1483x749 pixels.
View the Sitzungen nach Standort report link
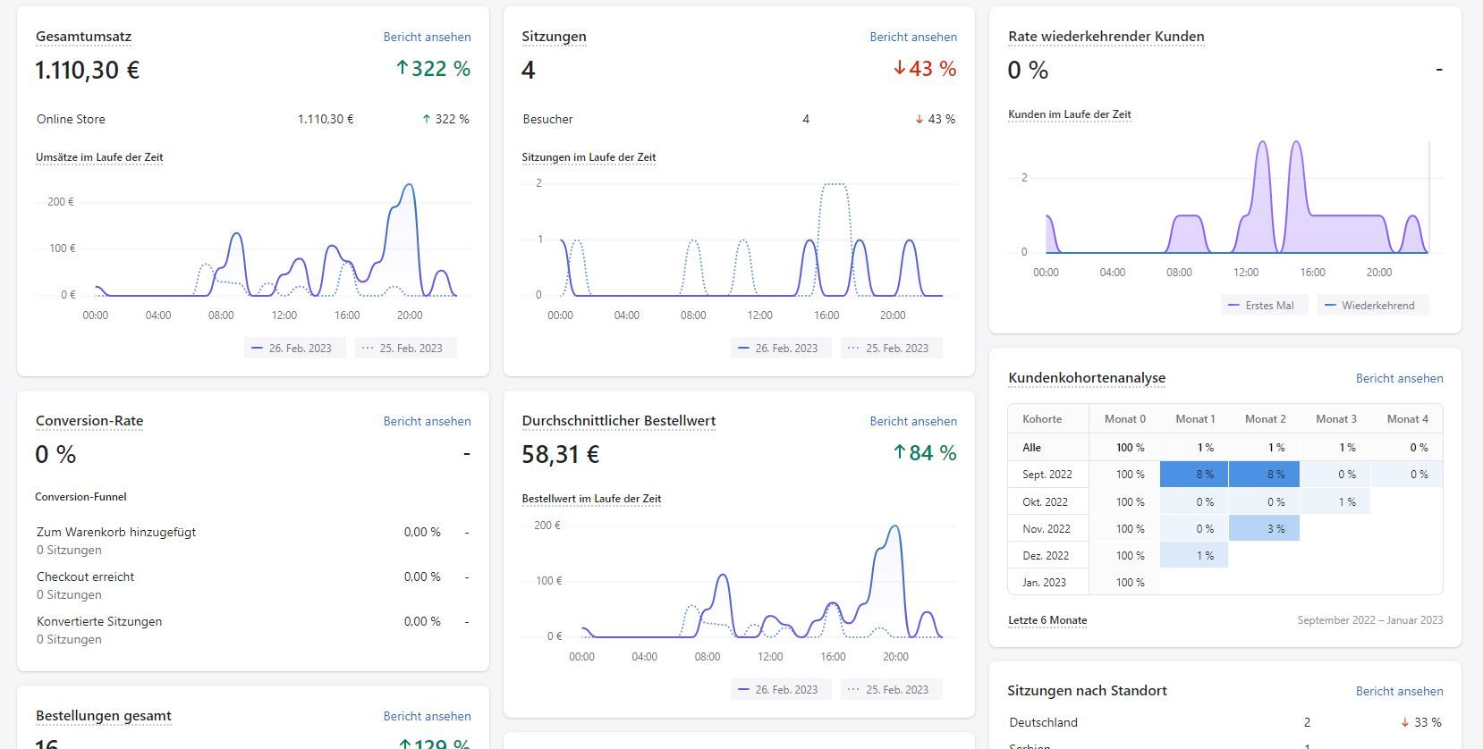1399,691
